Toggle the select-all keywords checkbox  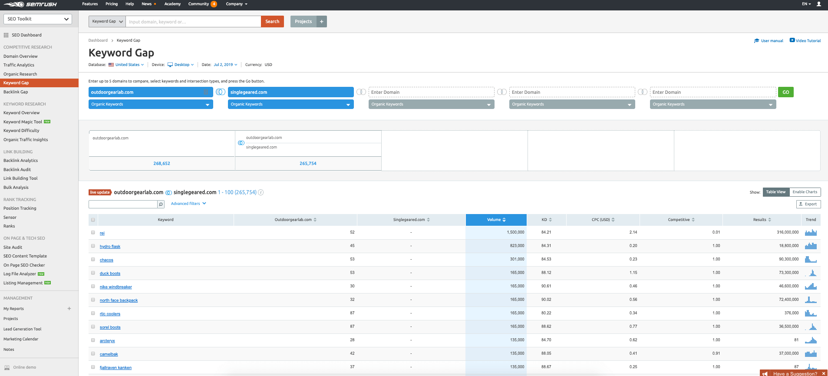93,220
